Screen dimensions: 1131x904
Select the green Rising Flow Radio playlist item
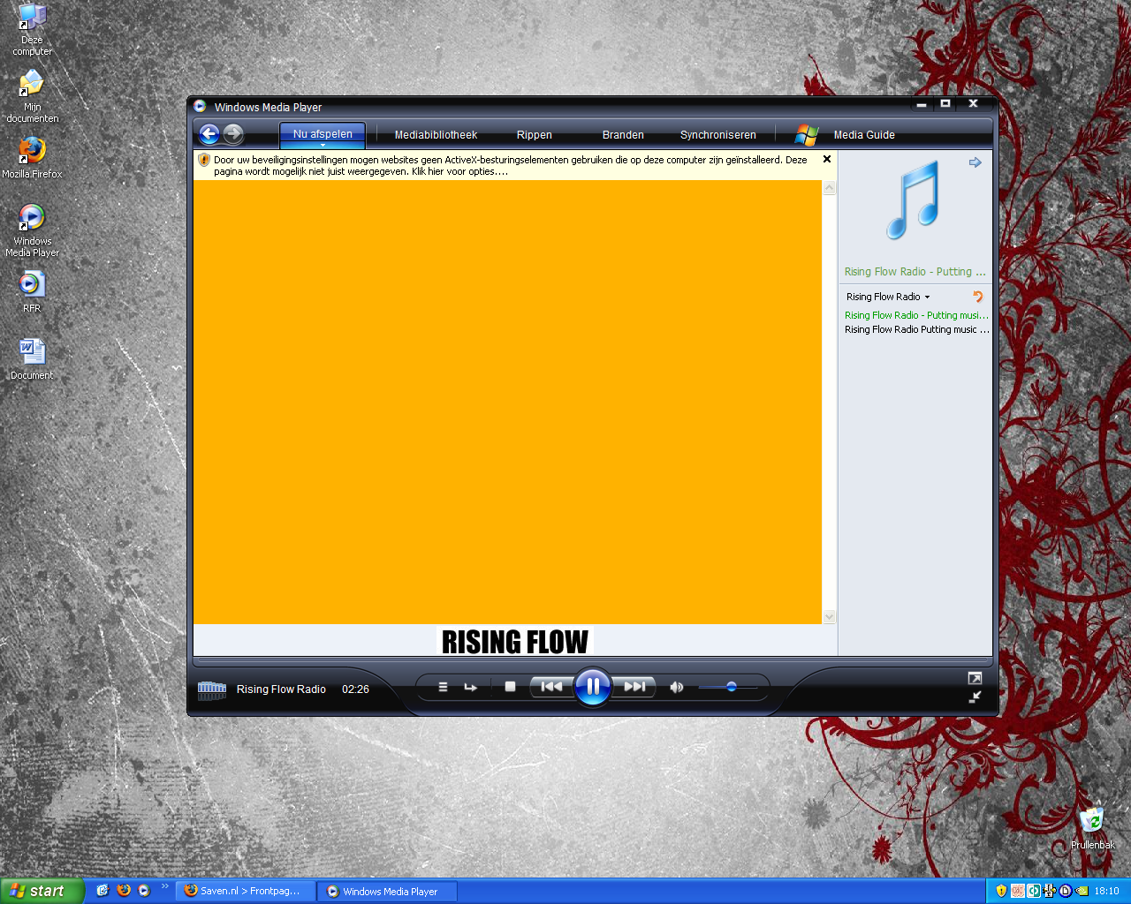916,315
